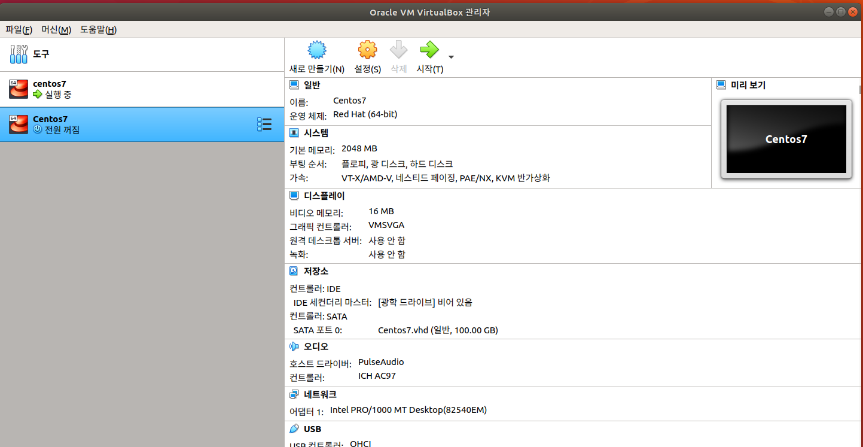Viewport: 863px width, 447px height.
Task: Click the Red Hat (64-bit) OS value
Action: [365, 114]
